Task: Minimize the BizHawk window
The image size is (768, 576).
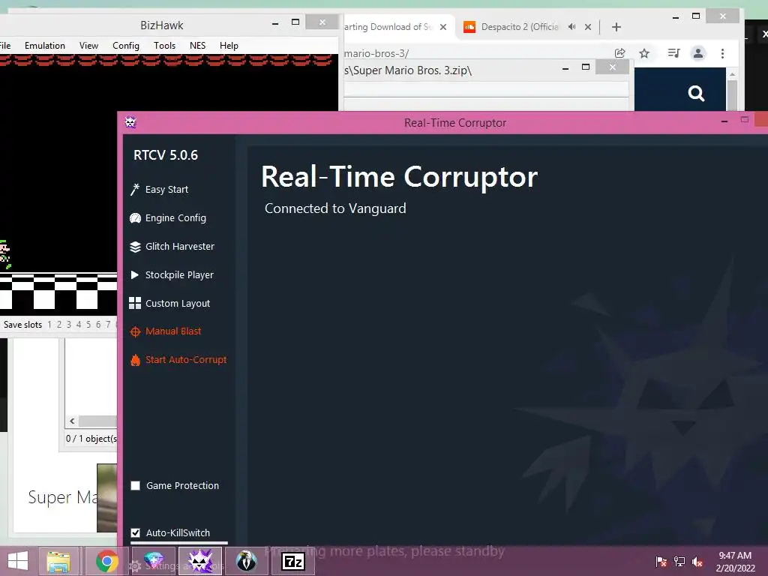Action: (x=275, y=23)
